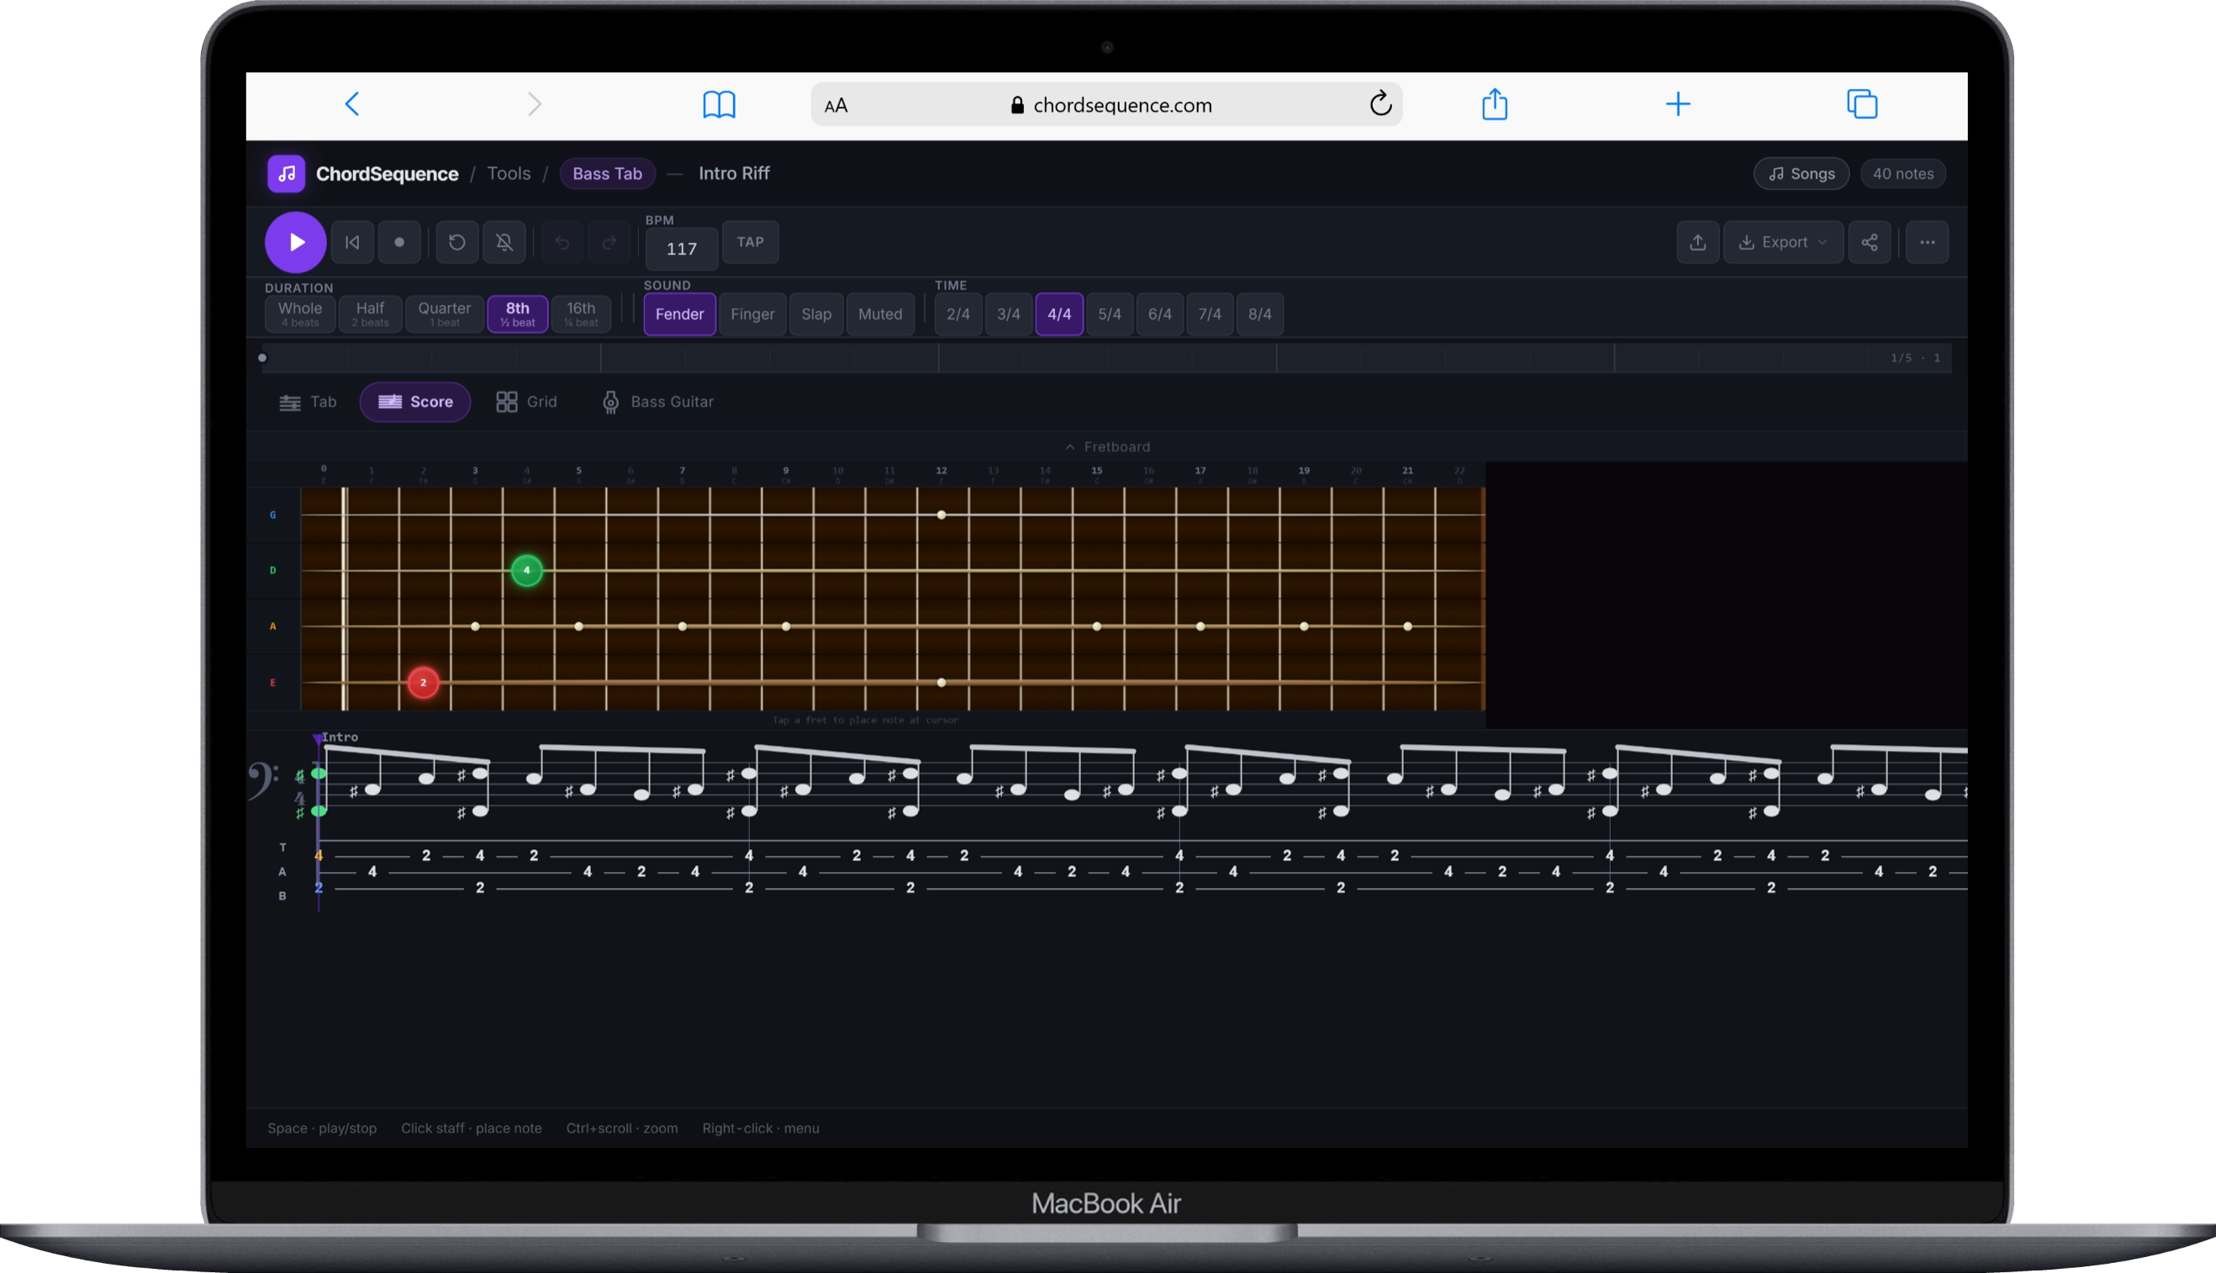Click the G string label

(272, 515)
